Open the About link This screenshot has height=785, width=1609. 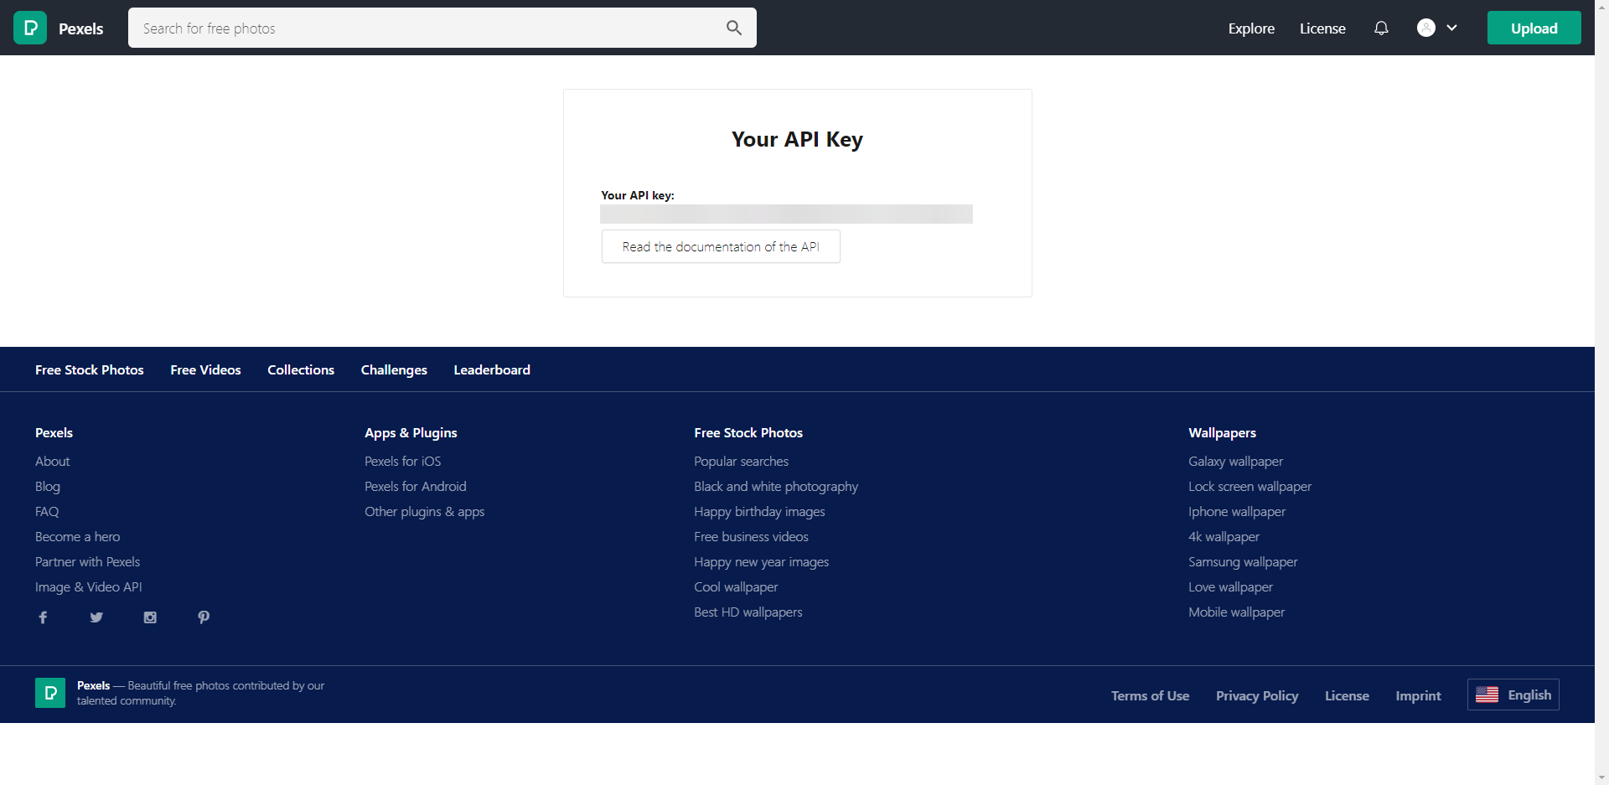53,461
